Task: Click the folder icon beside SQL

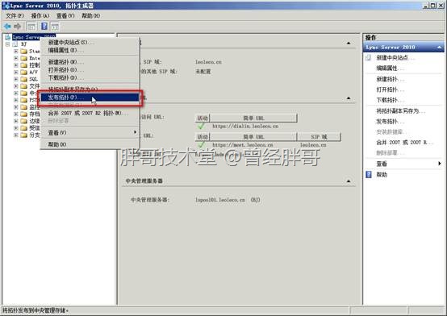Action: click(24, 79)
